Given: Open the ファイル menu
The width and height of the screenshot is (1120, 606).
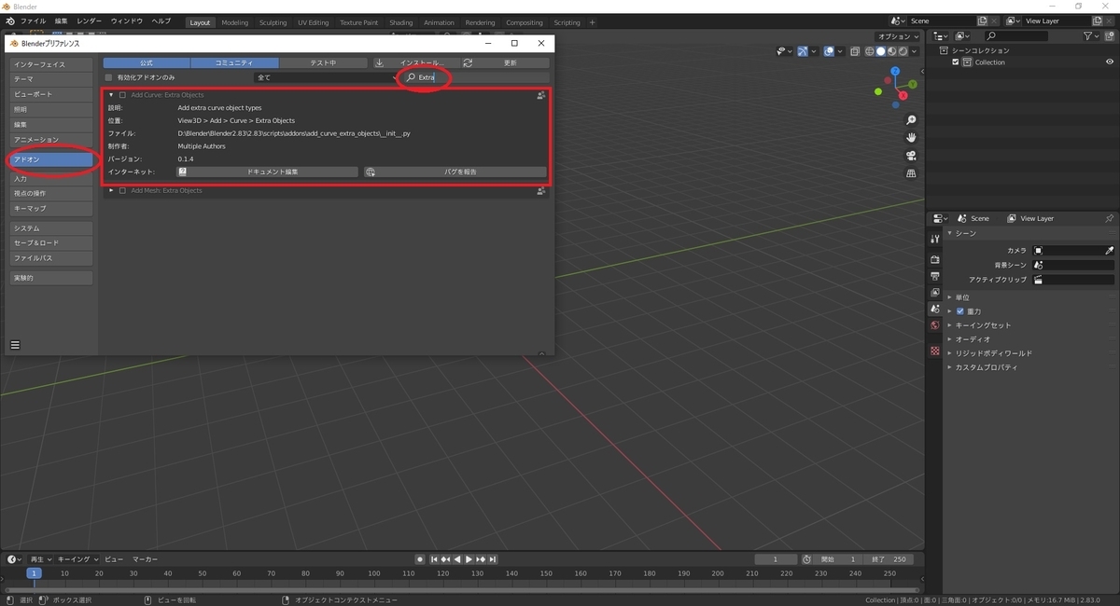Looking at the screenshot, I should pyautogui.click(x=33, y=21).
